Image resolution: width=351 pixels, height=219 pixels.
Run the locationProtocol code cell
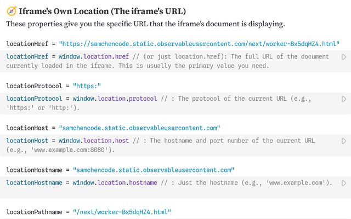click(344, 99)
